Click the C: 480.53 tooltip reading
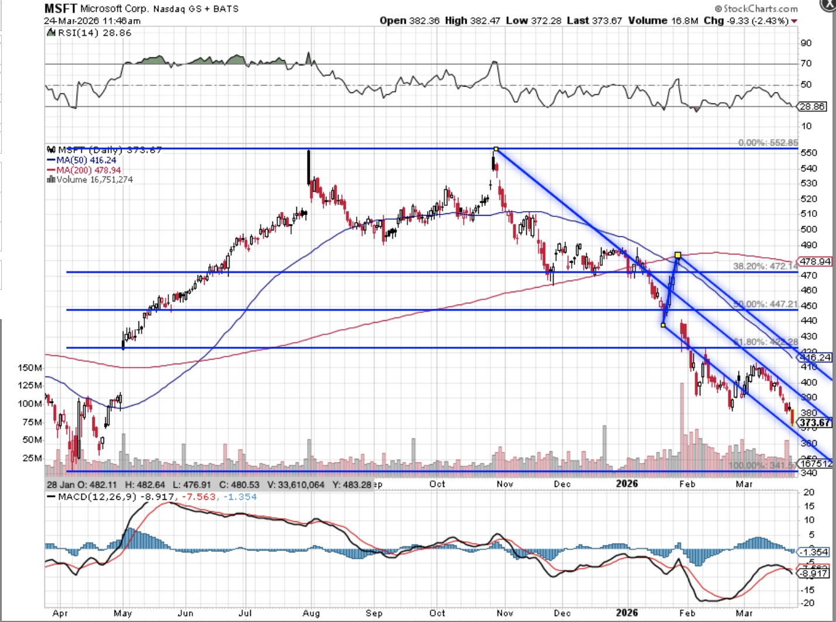This screenshot has width=836, height=622. pos(239,485)
